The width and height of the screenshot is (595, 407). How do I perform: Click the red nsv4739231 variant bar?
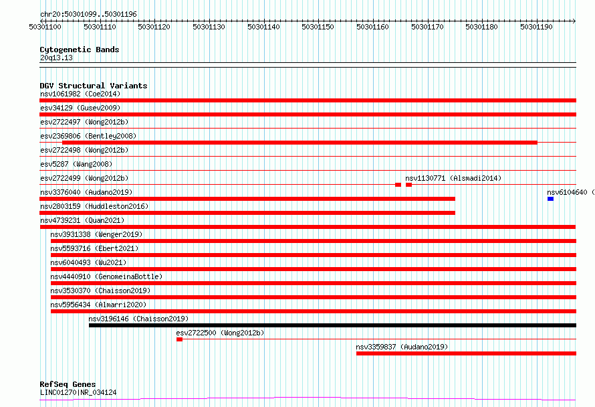click(x=308, y=227)
